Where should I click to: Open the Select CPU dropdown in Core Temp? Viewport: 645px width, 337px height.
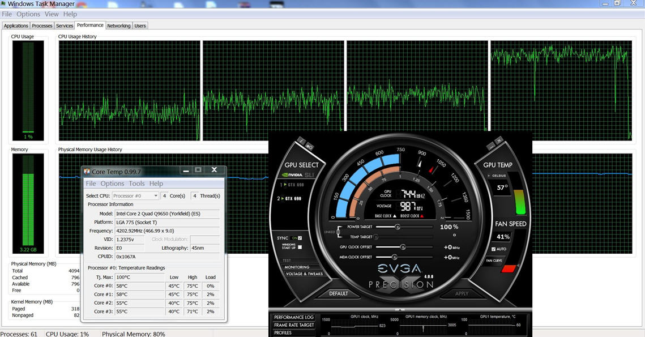tap(135, 196)
